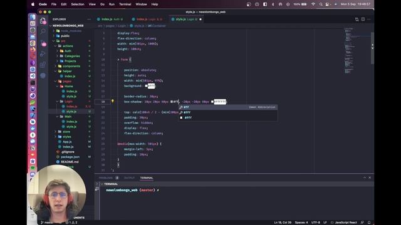This screenshot has height=225, width=401.
Task: Open Run and Debug view
Action: 43,54
